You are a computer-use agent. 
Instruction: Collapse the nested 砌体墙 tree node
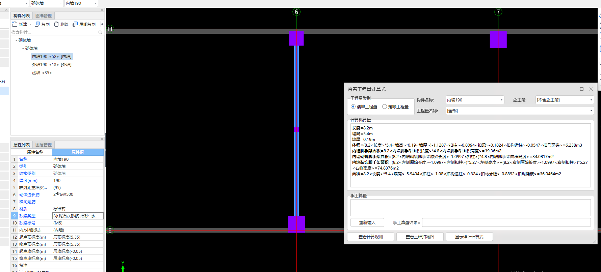pyautogui.click(x=23, y=49)
